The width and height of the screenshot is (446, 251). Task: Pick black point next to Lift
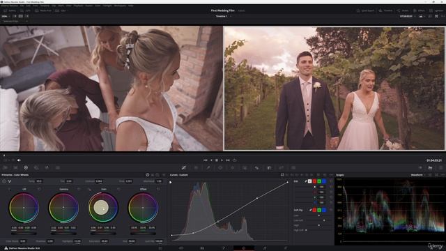coord(10,189)
